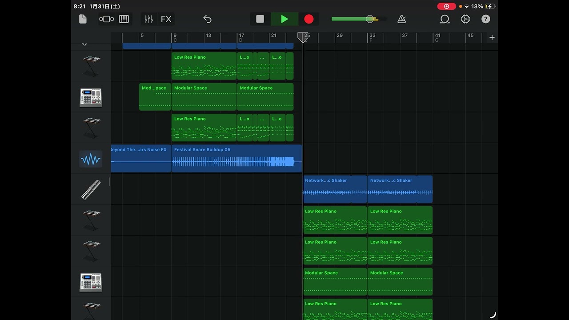
Task: Select Beyond The...ars Noise FX region
Action: pos(141,158)
